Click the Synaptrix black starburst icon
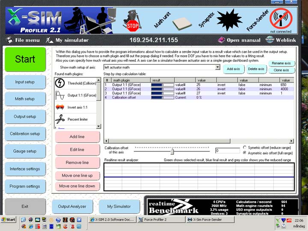The width and height of the screenshot is (308, 231). click(x=229, y=20)
